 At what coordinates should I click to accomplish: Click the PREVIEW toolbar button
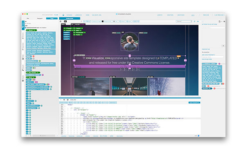[206, 15]
